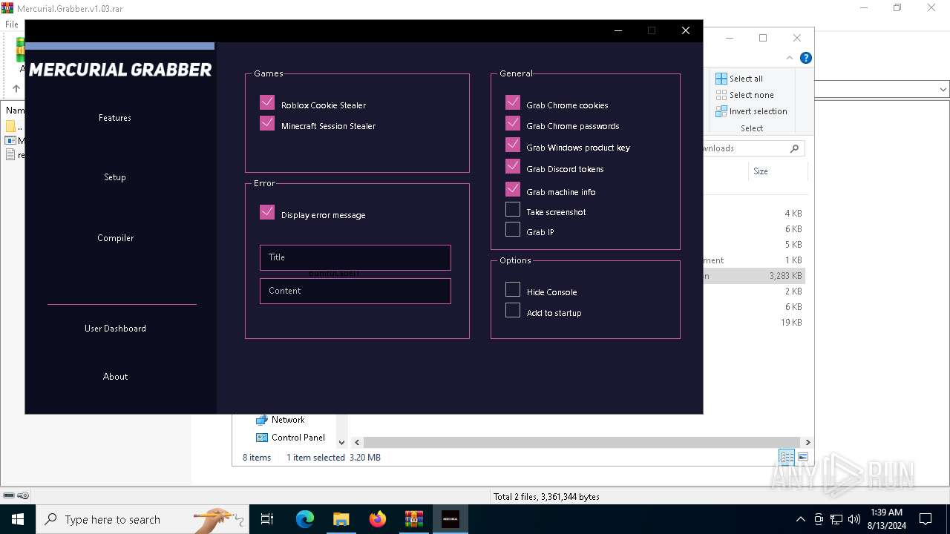Viewport: 950px width, 534px height.
Task: Click Select all text in Explorer ribbon
Action: (746, 79)
